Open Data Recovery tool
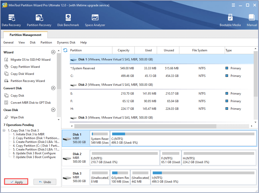 [11, 20]
